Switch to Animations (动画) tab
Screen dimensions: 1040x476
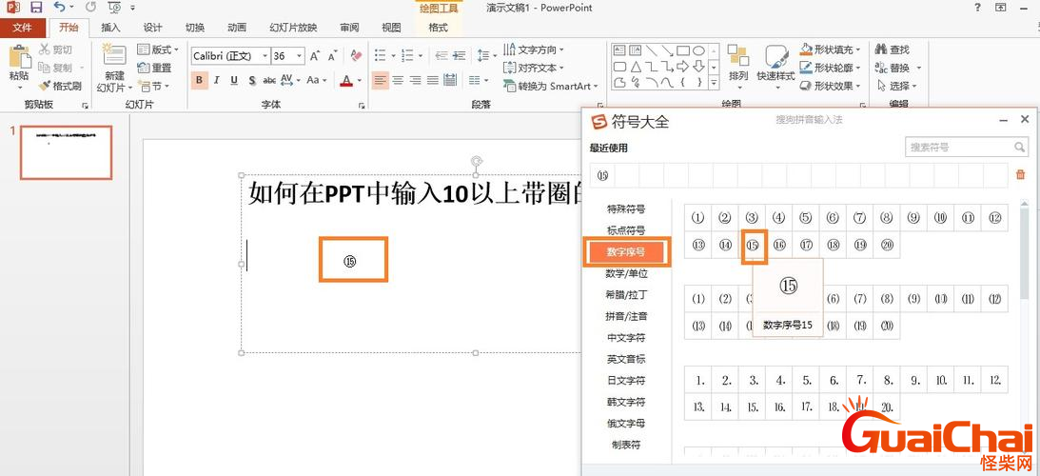coord(237,28)
